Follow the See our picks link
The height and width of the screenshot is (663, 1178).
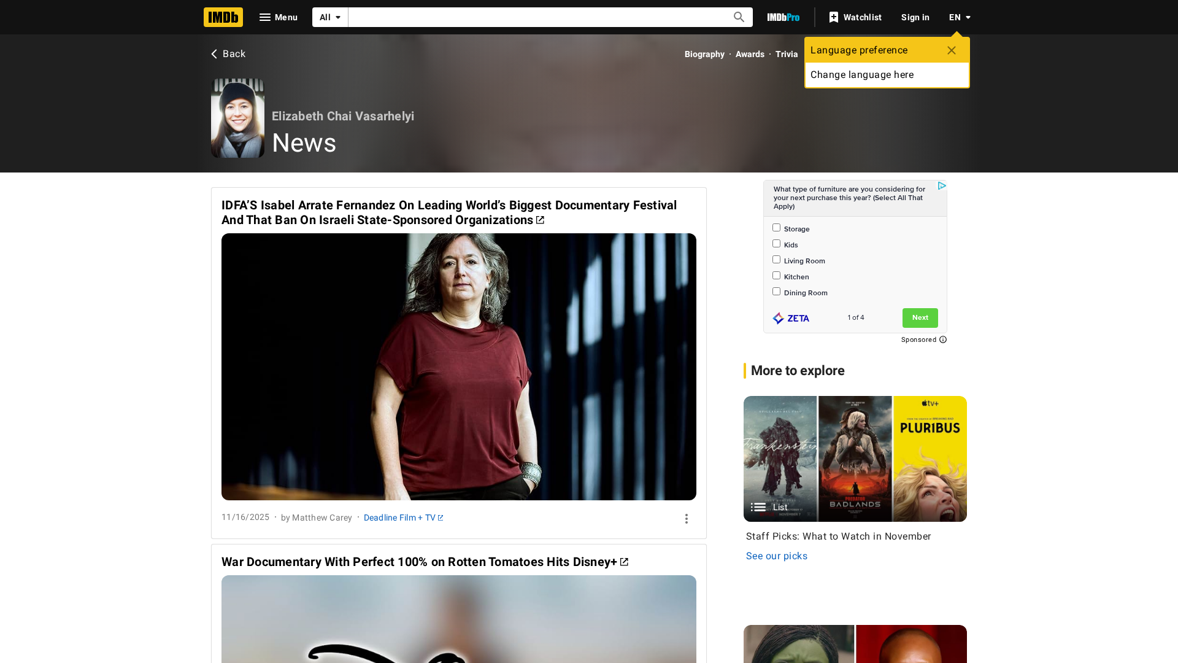point(776,556)
